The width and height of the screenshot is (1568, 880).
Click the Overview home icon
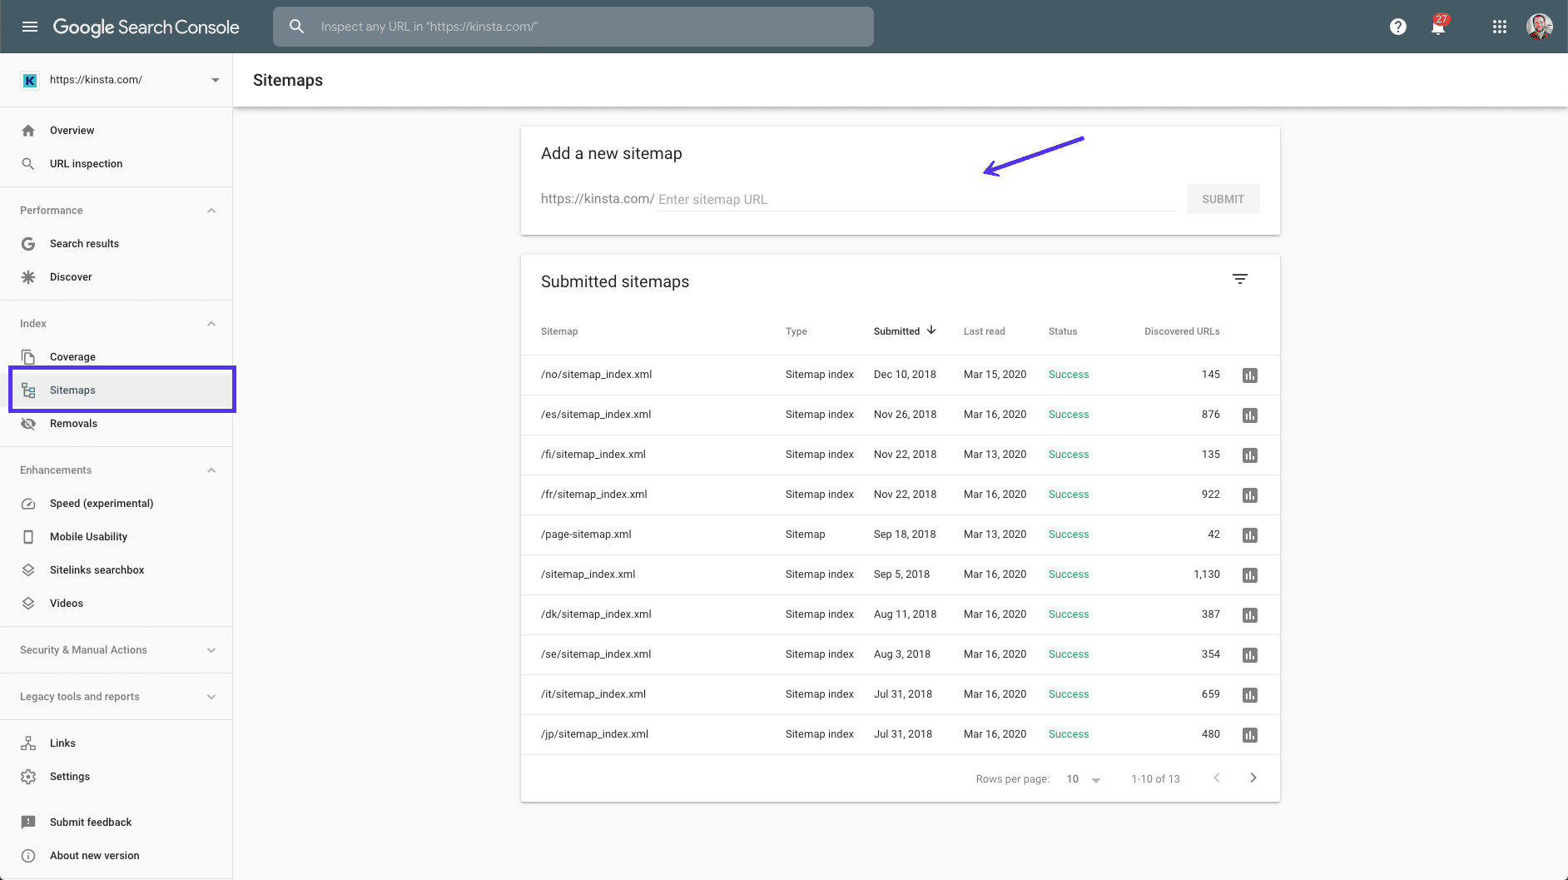[28, 131]
